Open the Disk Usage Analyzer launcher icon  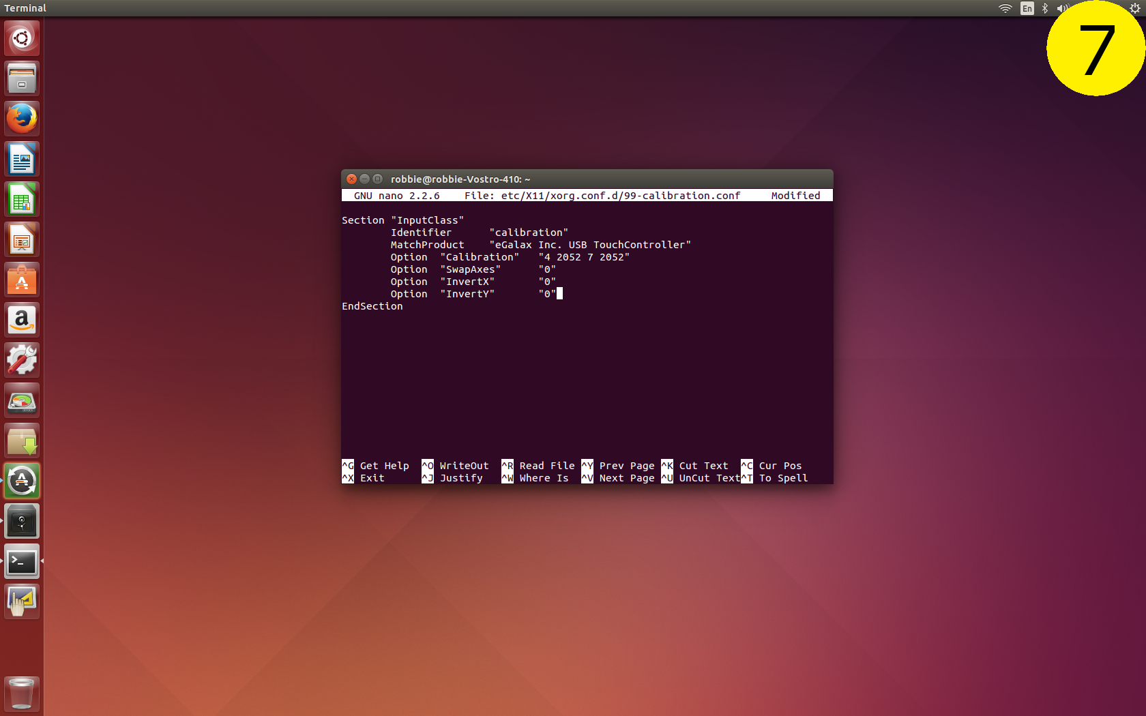(x=22, y=400)
